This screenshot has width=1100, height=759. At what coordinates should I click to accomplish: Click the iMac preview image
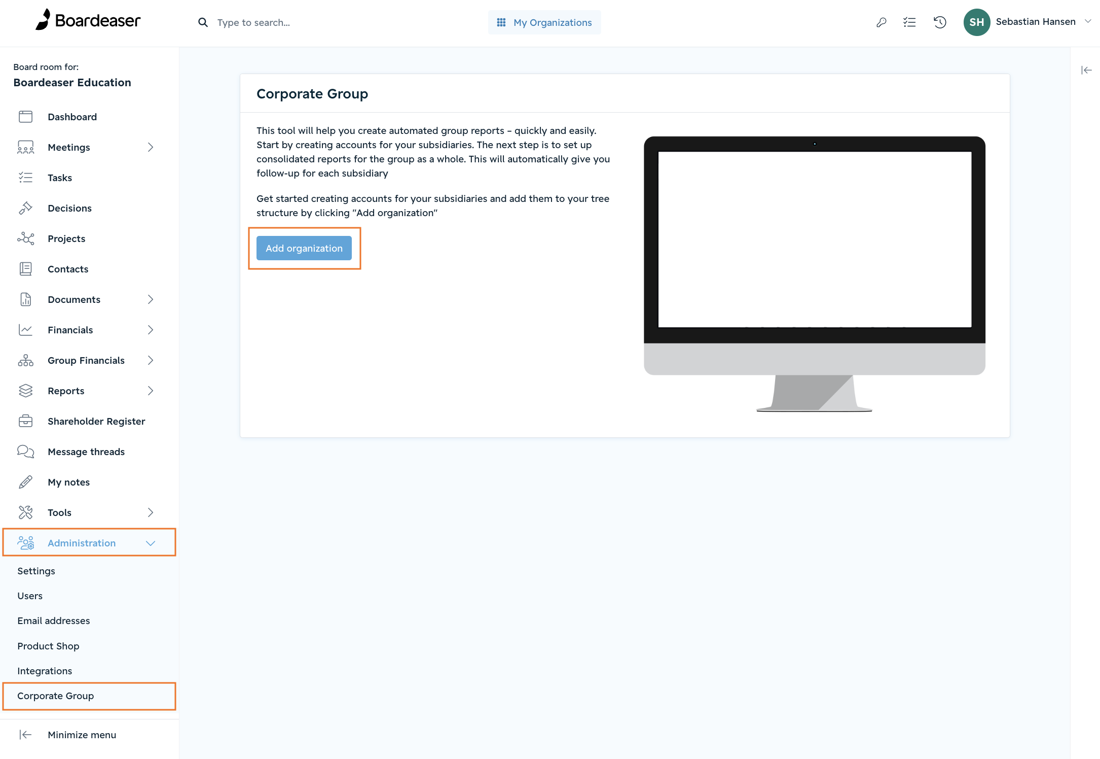coord(814,274)
